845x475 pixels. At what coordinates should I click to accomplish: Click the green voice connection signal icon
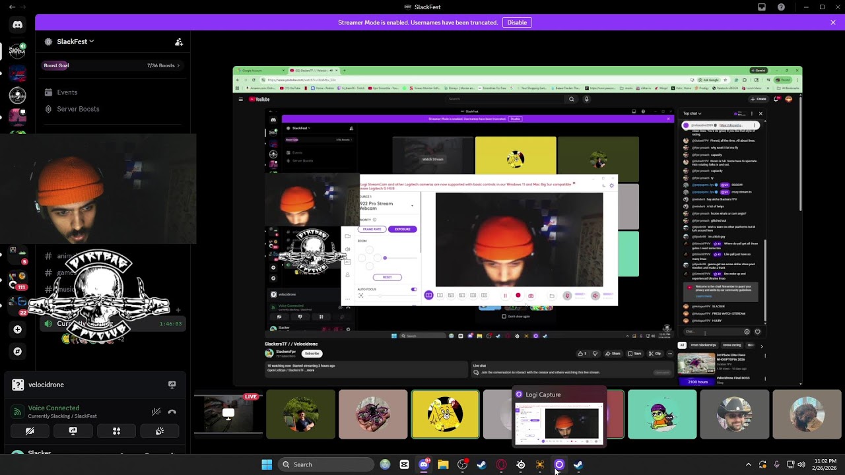[18, 412]
